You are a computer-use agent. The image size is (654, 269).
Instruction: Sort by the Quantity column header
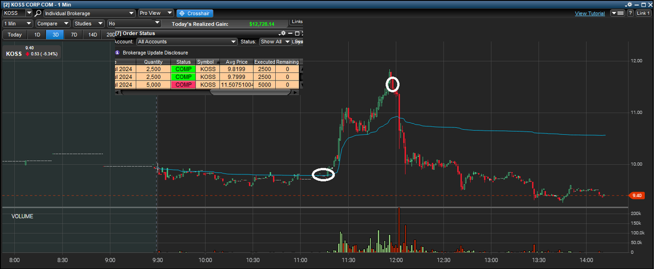[153, 62]
